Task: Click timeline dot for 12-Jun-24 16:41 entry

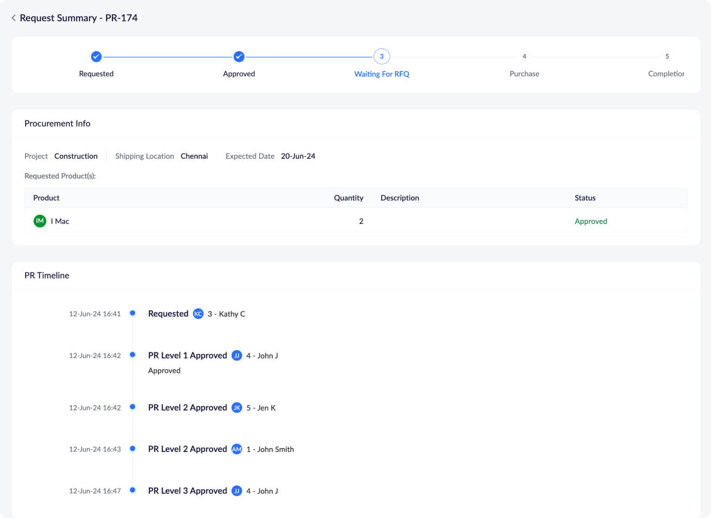Action: point(133,313)
